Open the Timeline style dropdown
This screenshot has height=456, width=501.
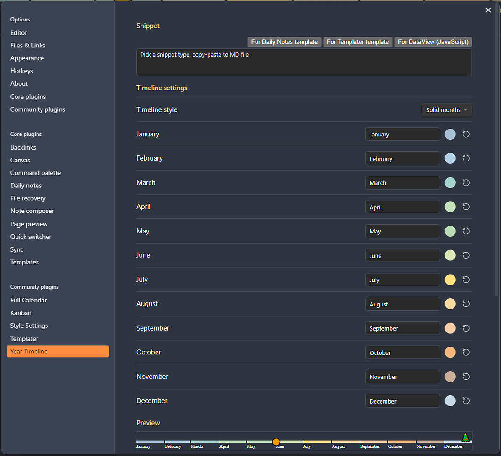[446, 110]
